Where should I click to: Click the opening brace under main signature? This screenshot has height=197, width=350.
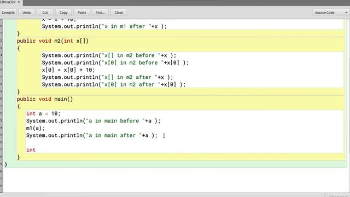coord(19,106)
